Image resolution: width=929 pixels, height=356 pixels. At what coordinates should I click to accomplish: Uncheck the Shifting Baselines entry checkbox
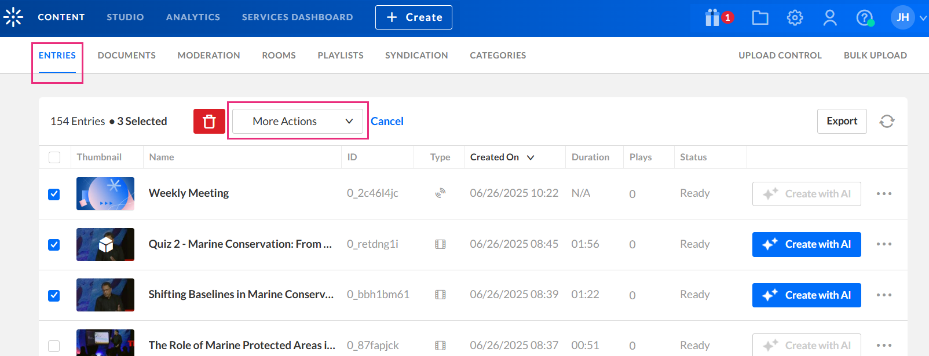pos(54,295)
